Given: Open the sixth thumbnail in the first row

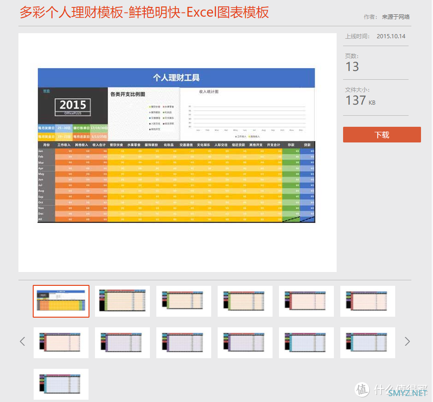Looking at the screenshot, I should coord(368,301).
